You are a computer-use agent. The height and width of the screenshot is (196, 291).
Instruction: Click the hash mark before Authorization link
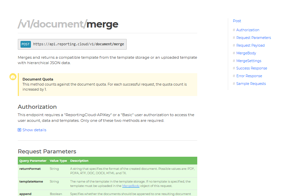pyautogui.click(x=234, y=30)
